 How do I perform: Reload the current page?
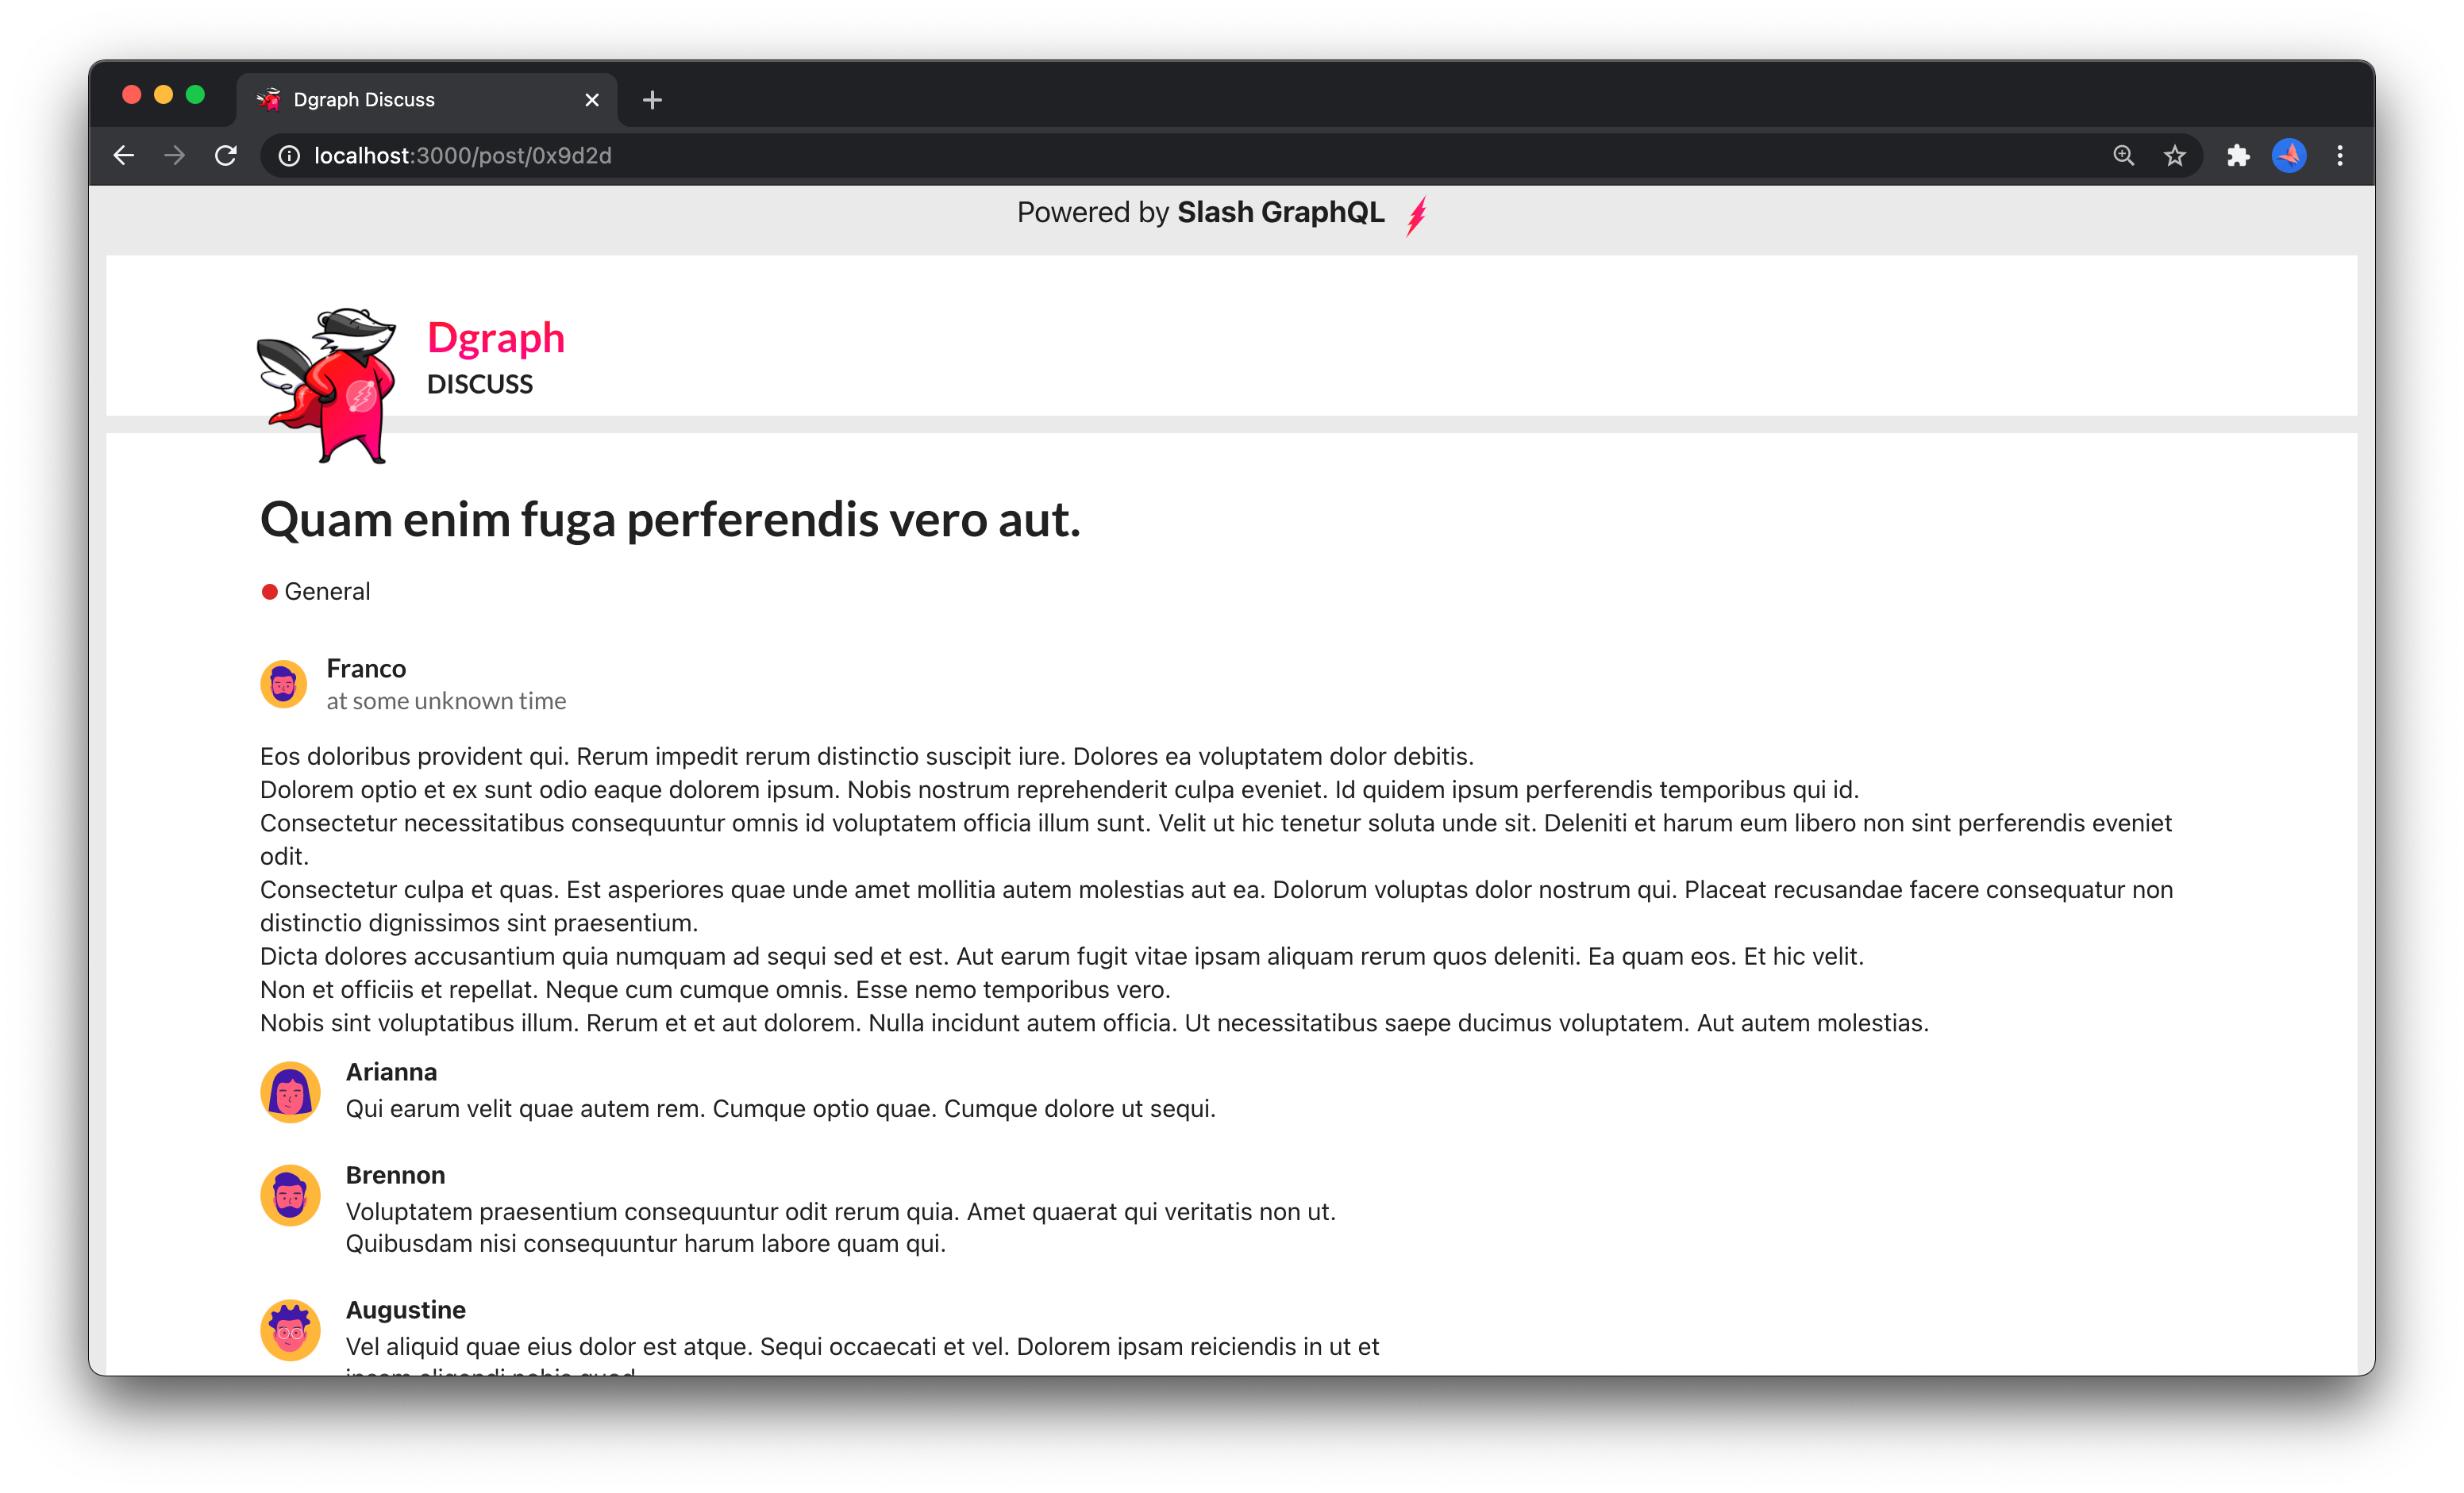[x=226, y=156]
